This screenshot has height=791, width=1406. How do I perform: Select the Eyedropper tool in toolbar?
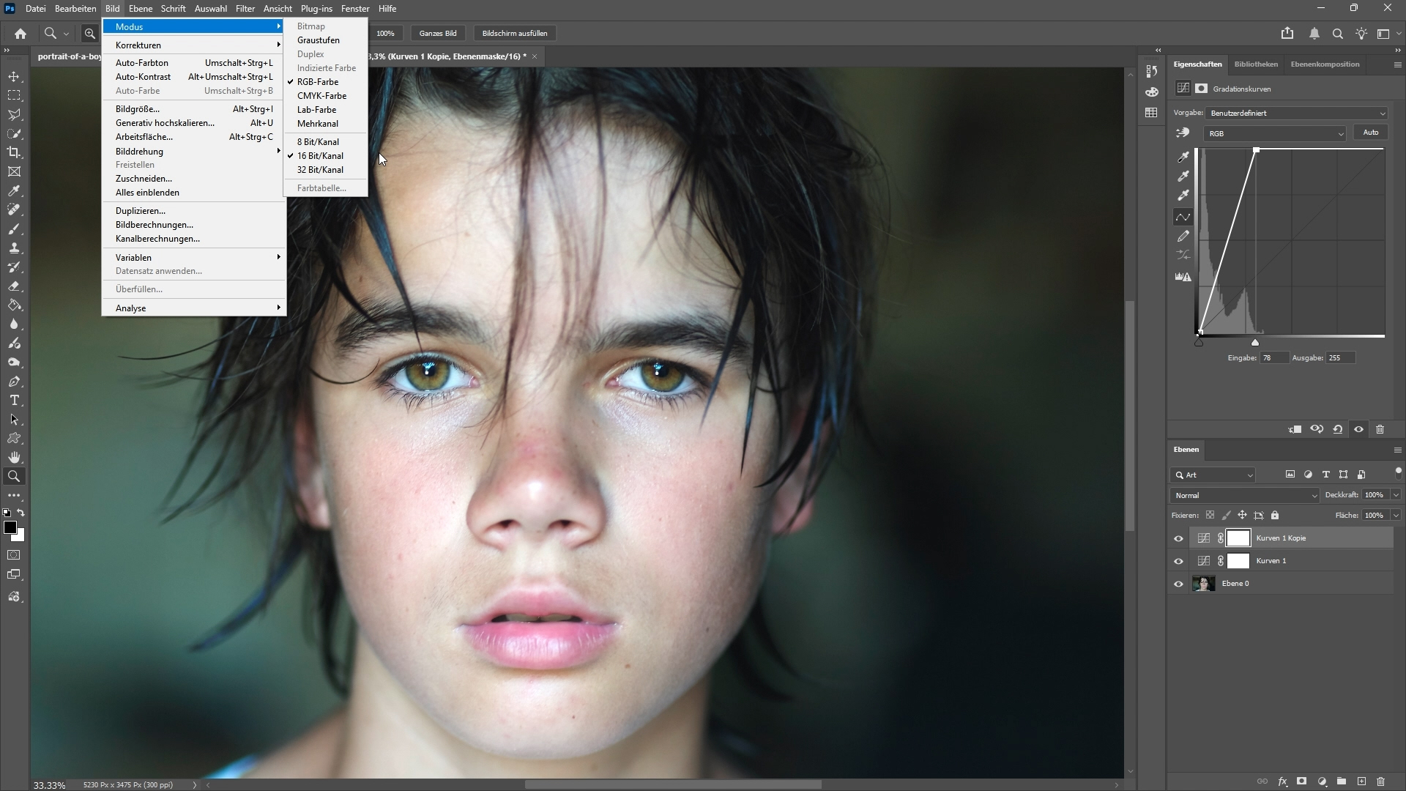(14, 191)
